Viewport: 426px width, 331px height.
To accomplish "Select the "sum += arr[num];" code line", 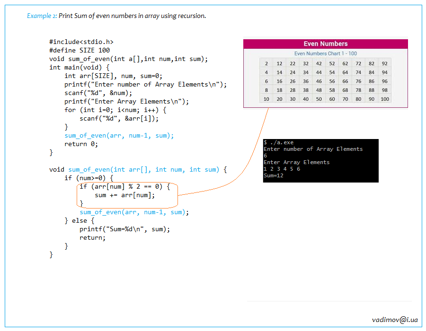I will 124,195.
